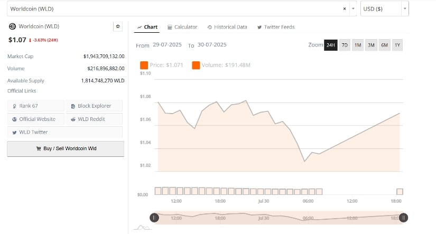436x234 pixels.
Task: Edit the To date 30-07-2025
Action: click(x=212, y=45)
